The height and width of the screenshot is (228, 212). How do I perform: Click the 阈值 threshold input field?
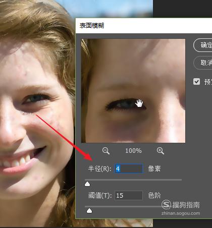click(x=129, y=195)
